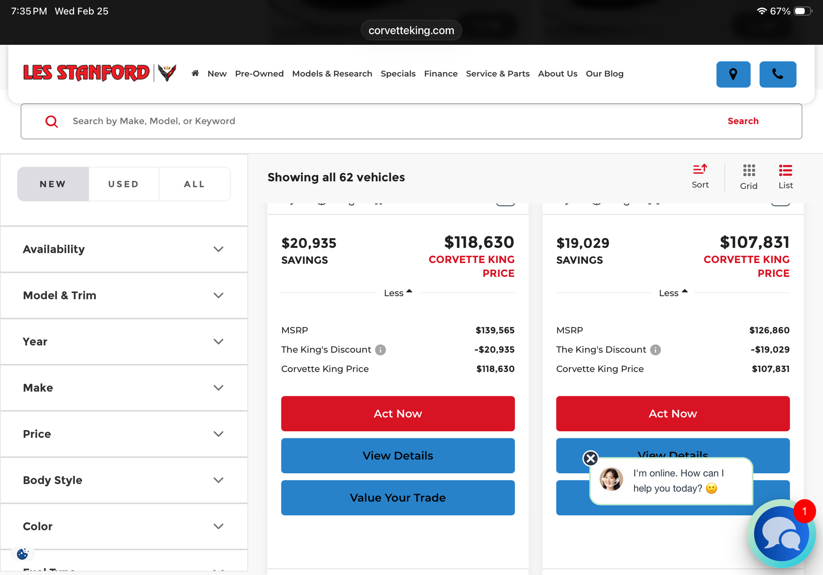The height and width of the screenshot is (575, 823).
Task: Open cookie preferences icon
Action: [23, 554]
